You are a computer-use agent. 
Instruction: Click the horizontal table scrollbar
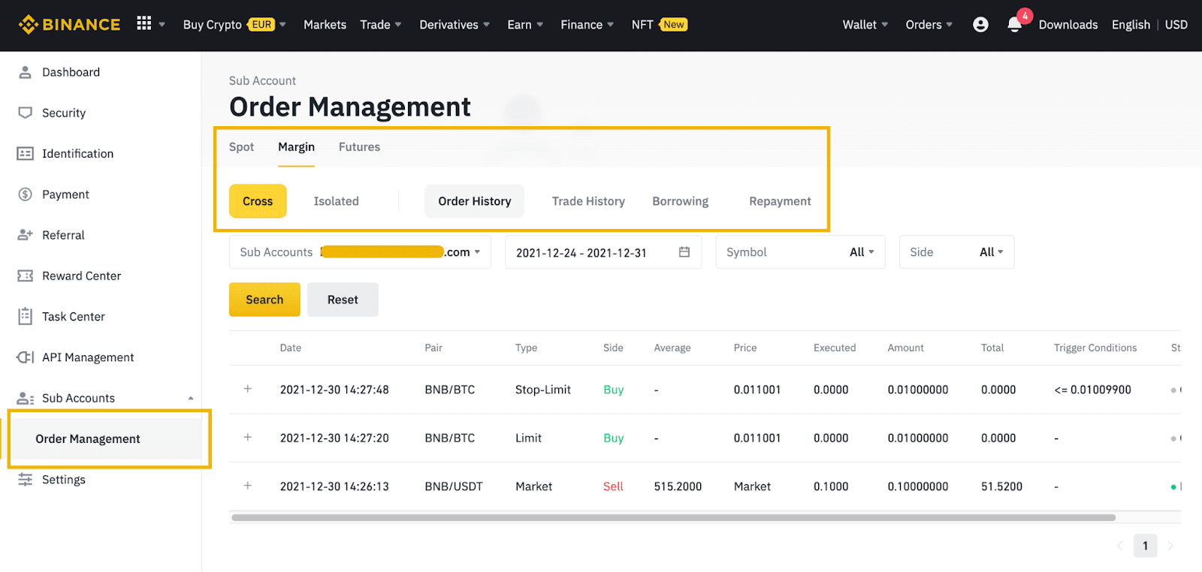point(673,517)
